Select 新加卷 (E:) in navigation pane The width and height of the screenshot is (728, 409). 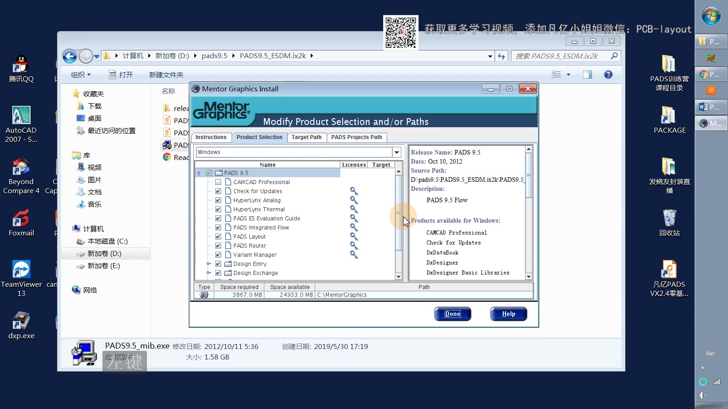coord(104,266)
